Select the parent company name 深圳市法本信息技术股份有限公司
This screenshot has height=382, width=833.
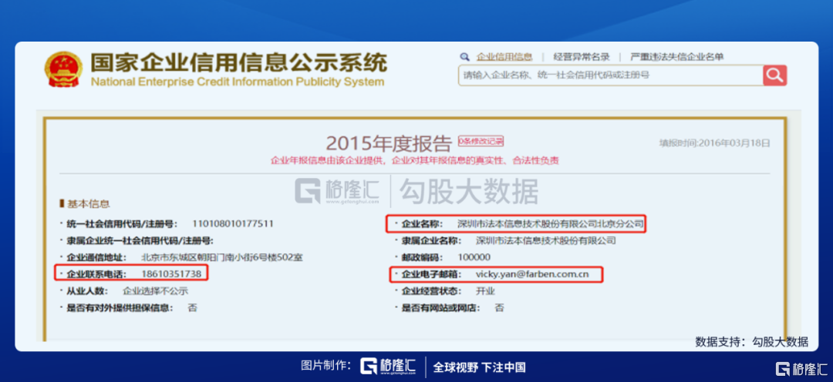545,240
